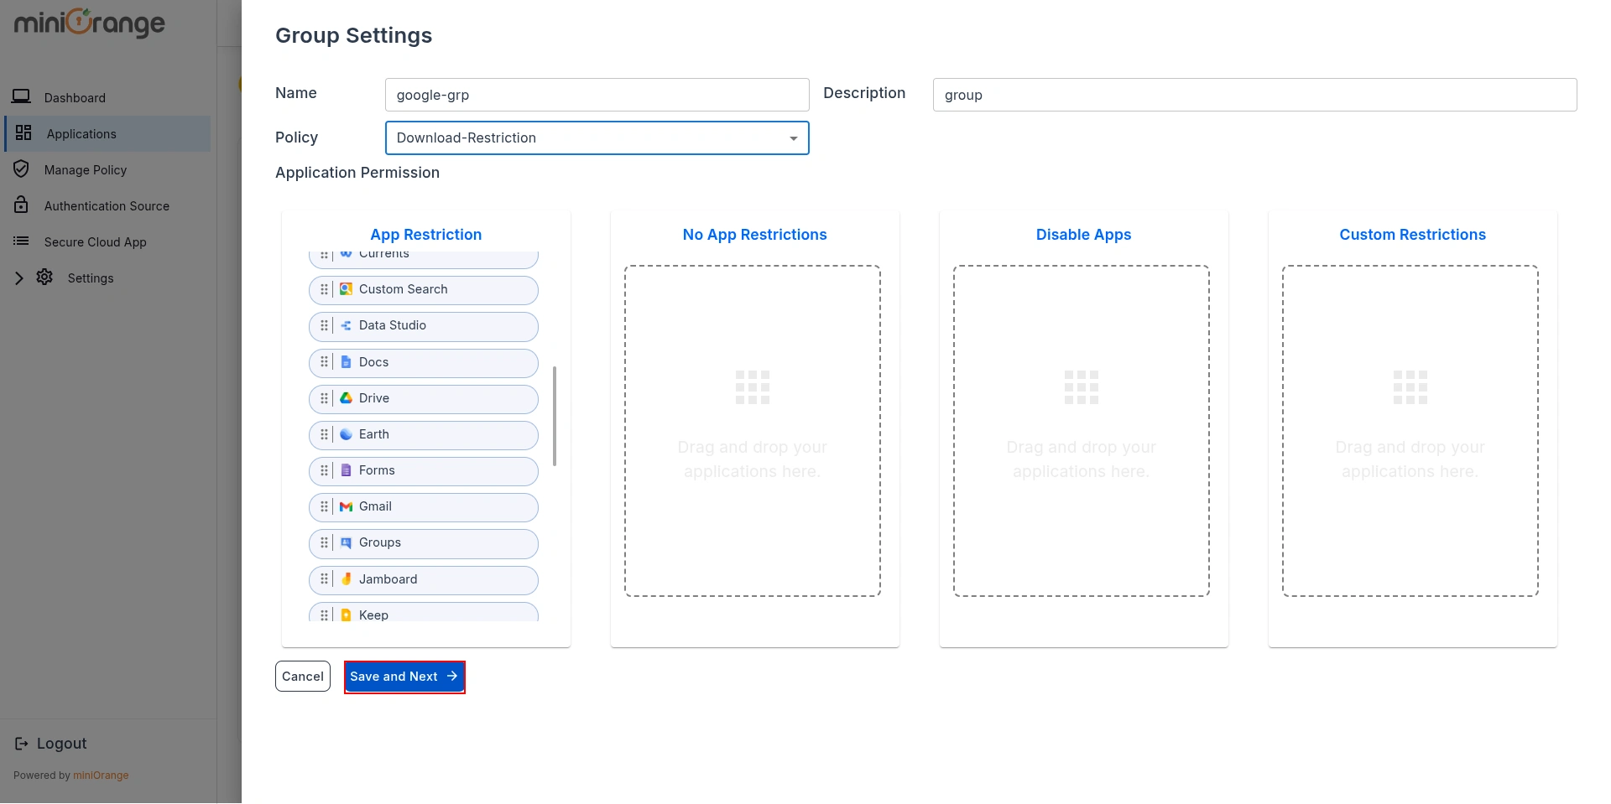Click the Data Studio app icon

[x=346, y=325]
